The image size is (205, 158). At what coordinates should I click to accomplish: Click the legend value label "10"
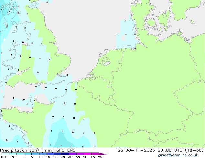point(40,157)
